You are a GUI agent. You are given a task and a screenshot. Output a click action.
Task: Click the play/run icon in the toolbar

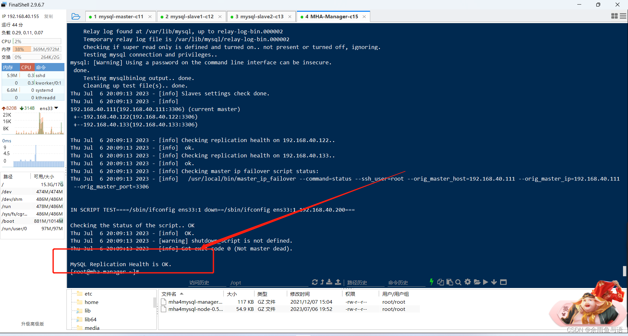[485, 282]
